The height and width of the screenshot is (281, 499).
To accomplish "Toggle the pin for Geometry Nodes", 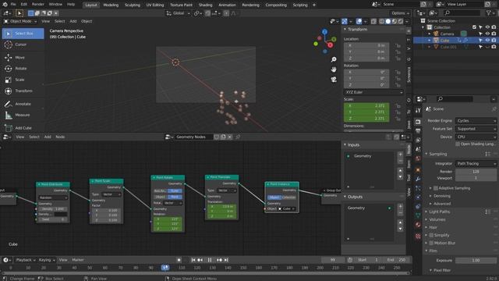I will tap(238, 137).
